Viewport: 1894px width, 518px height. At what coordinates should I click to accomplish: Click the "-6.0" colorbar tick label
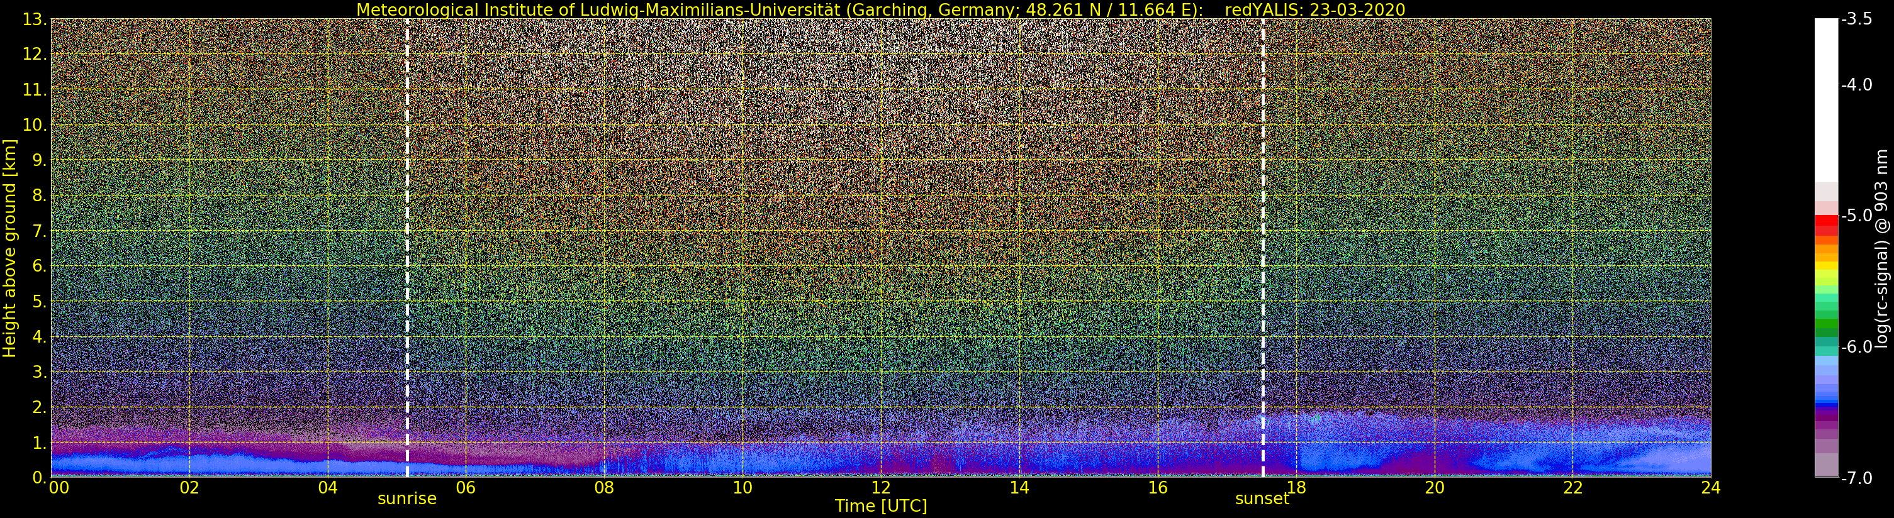pyautogui.click(x=1856, y=347)
